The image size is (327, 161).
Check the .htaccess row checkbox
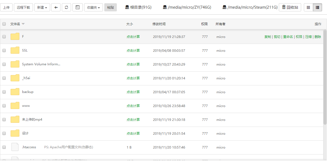(x=4, y=147)
